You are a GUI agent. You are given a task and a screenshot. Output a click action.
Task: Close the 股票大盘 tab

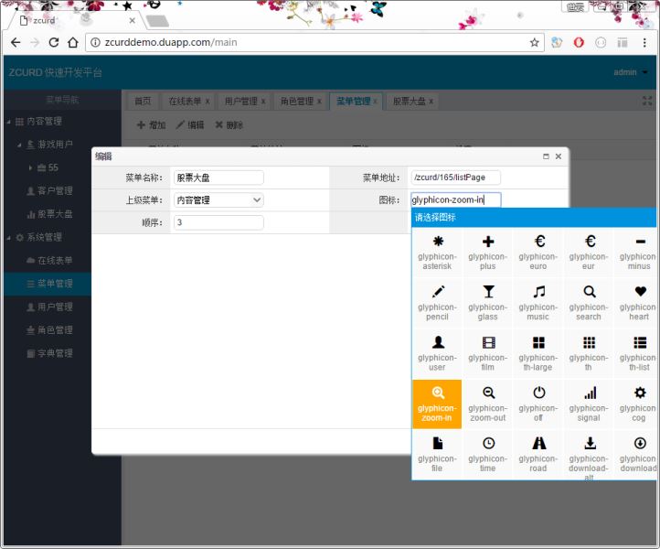point(431,102)
